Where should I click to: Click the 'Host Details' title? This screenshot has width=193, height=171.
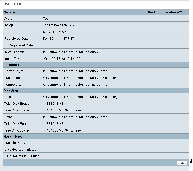(x=13, y=4)
